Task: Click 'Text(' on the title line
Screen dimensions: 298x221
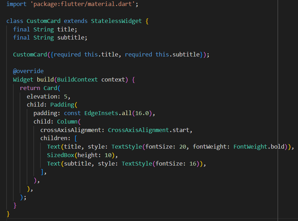Action: [55, 147]
